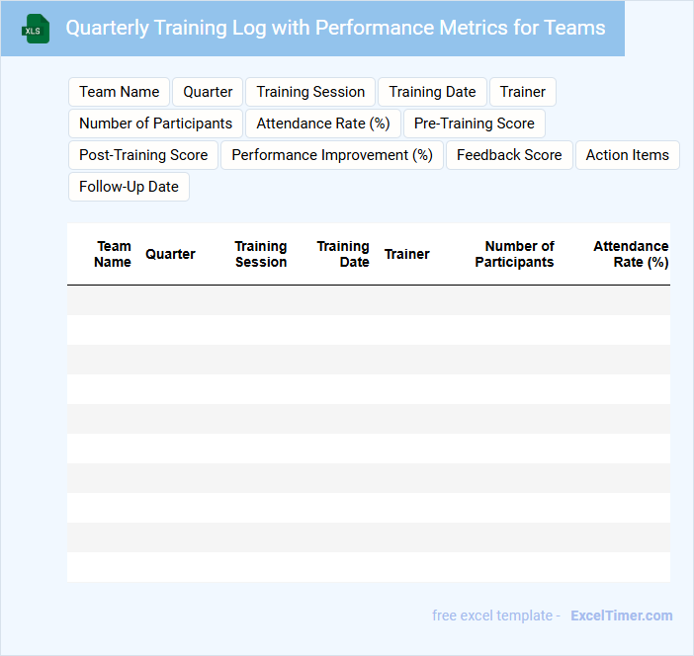The height and width of the screenshot is (656, 694).
Task: Open the ExcelTimer.com link
Action: (621, 615)
